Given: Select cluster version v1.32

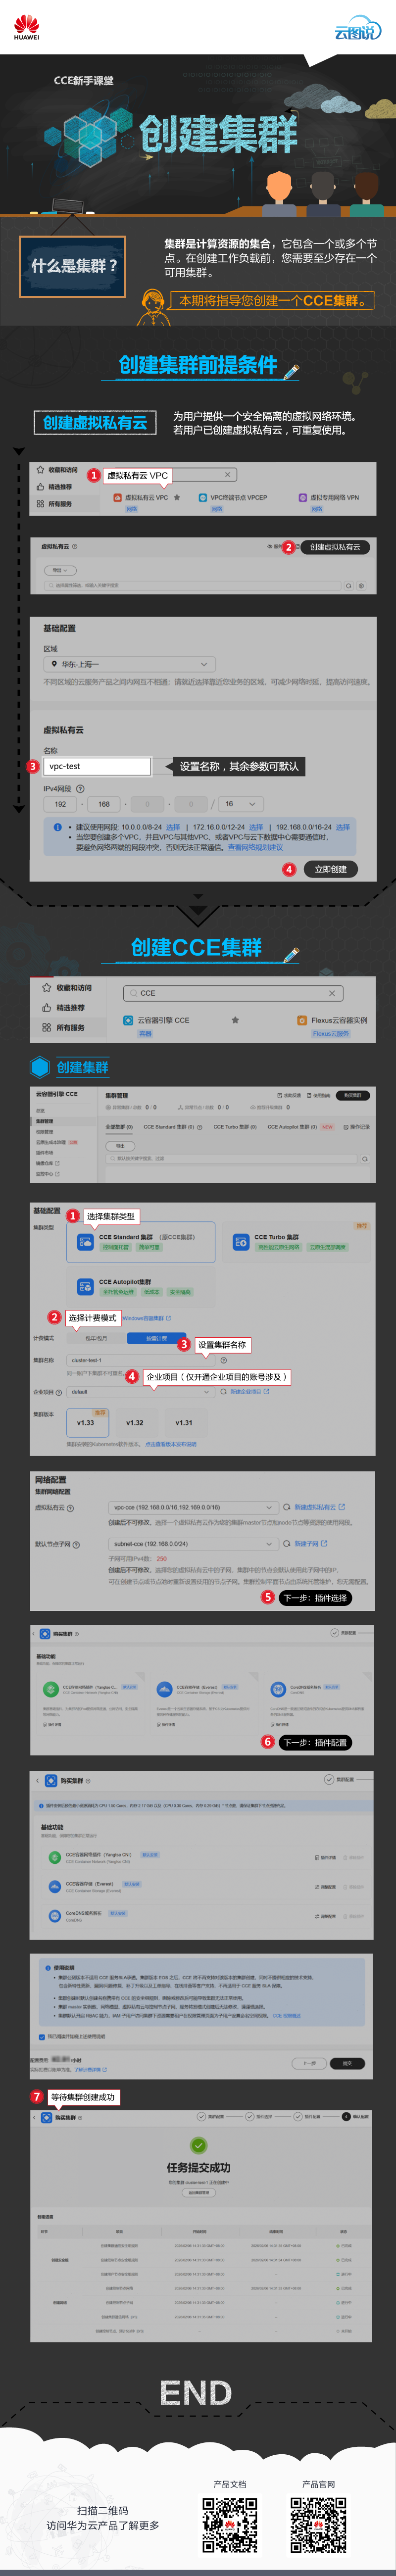Looking at the screenshot, I should [x=135, y=1421].
